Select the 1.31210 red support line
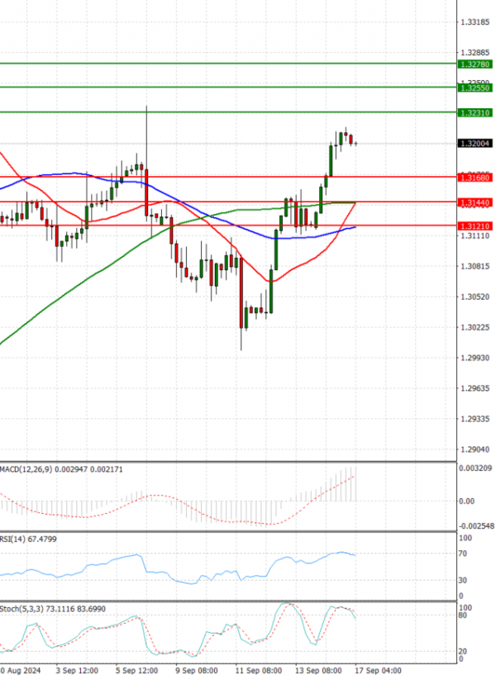Viewport: 496px width, 675px height. pos(228,226)
